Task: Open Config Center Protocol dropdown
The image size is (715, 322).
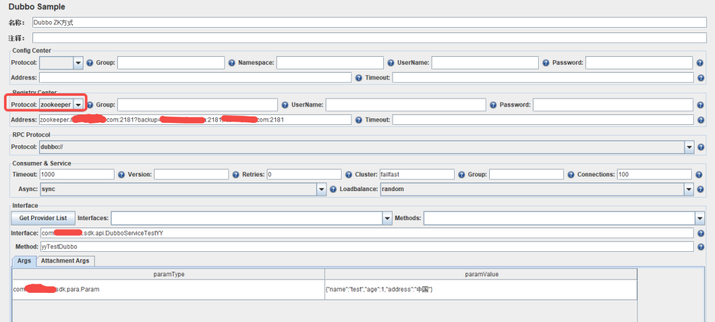Action: click(78, 63)
